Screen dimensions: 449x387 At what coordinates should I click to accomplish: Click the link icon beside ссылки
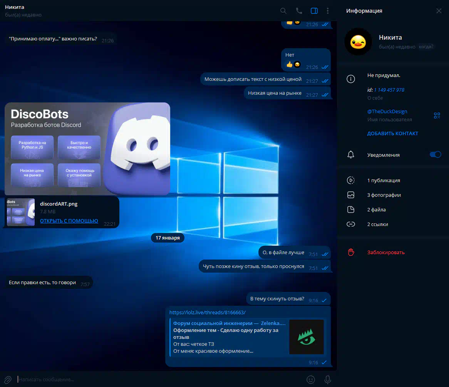point(351,224)
